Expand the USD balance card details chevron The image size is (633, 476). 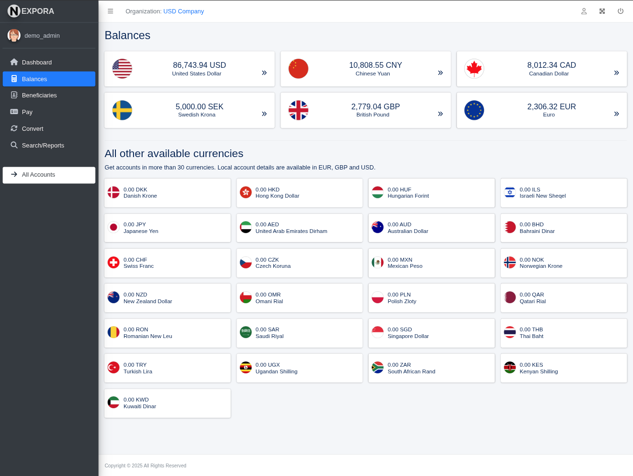tap(264, 72)
